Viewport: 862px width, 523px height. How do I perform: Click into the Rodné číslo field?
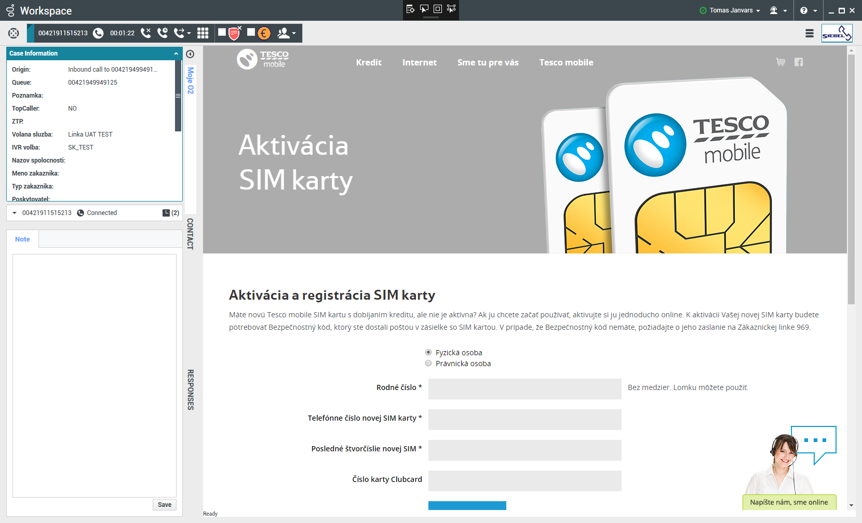point(525,389)
